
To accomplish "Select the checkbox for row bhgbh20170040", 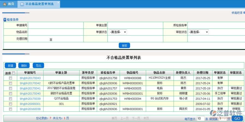I will pyautogui.click(x=11, y=94).
